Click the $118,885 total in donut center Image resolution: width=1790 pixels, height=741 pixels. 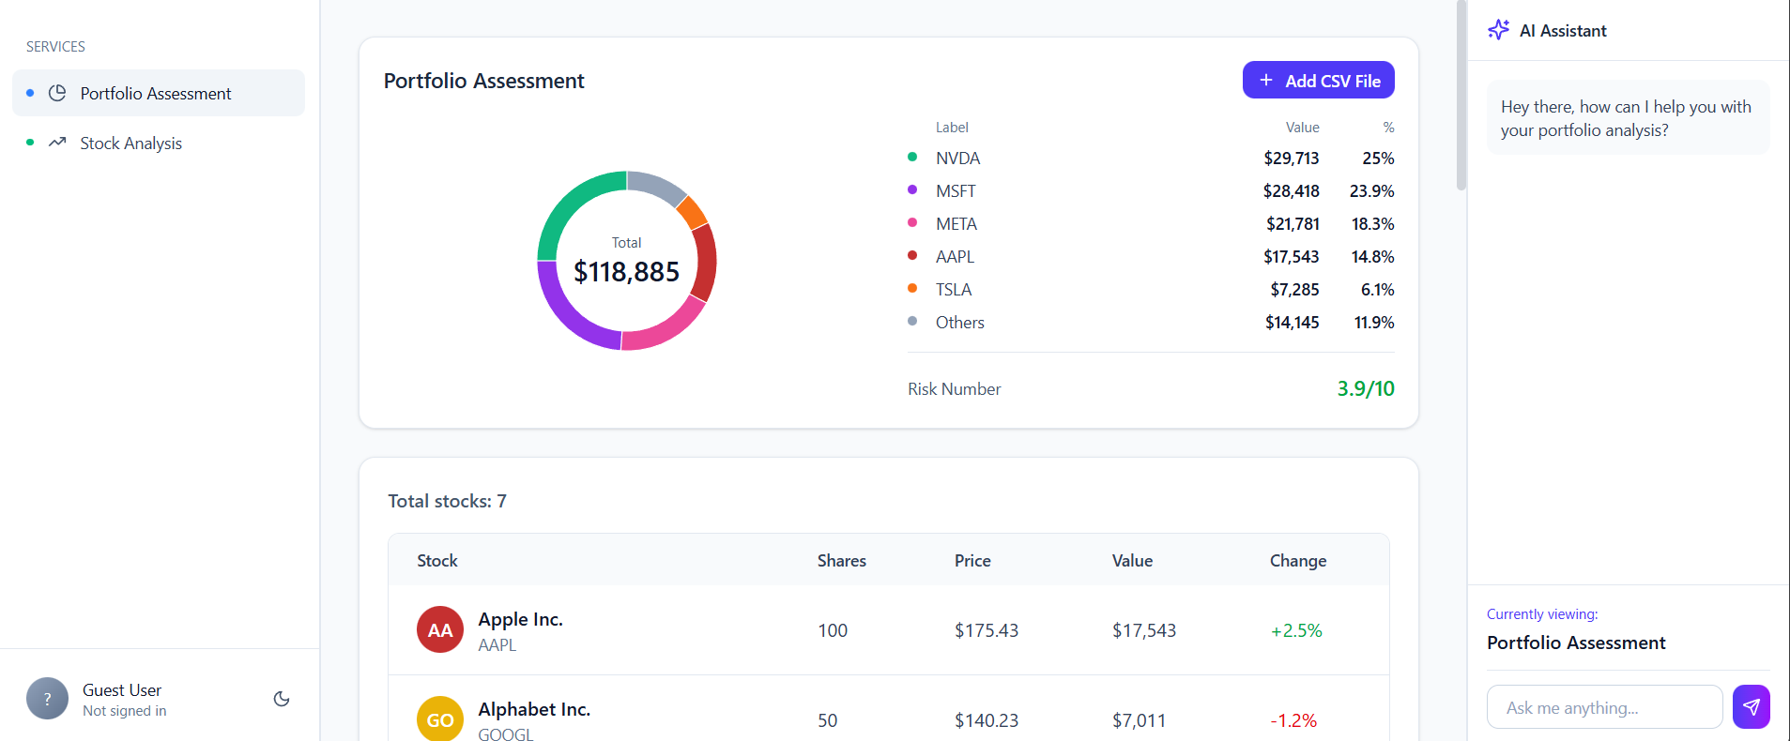click(x=627, y=272)
